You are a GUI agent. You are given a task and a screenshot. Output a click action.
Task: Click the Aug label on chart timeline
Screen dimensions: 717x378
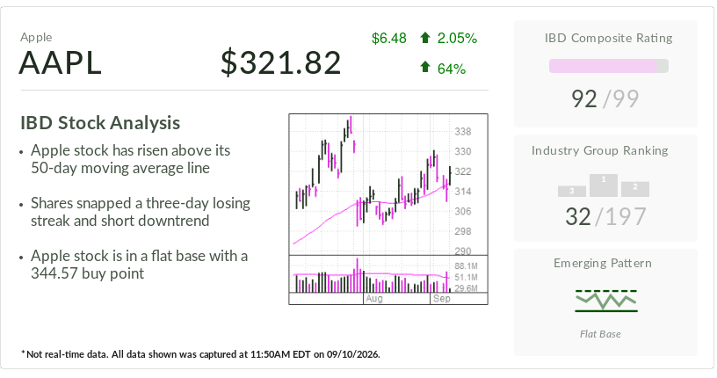click(374, 299)
